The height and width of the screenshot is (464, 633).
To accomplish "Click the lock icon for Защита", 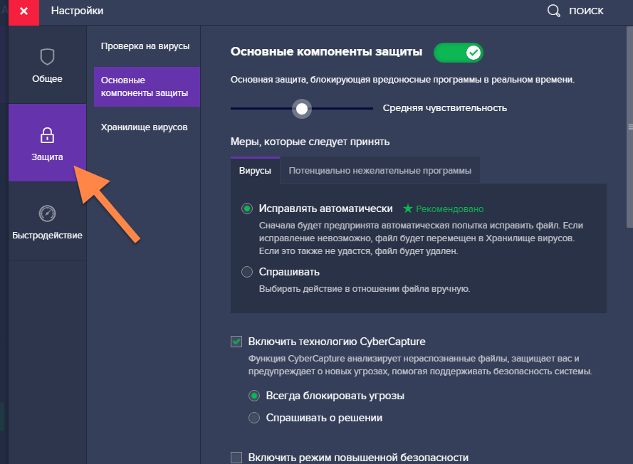I will tap(47, 135).
